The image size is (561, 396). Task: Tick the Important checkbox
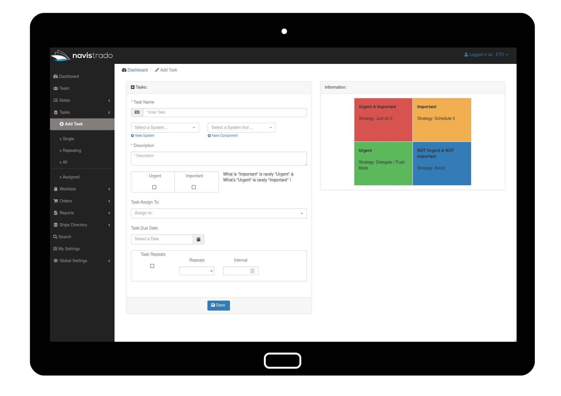click(194, 187)
